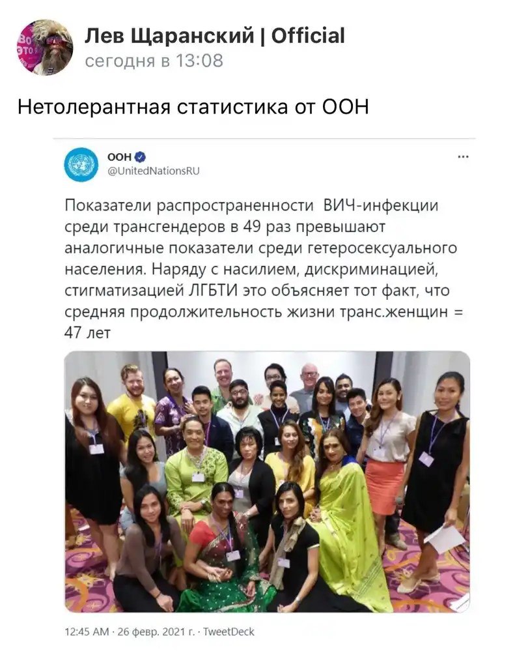Click the tweet text about ВИЧ-инфекции
Viewport: 528px width, 653px height.
pos(264,269)
